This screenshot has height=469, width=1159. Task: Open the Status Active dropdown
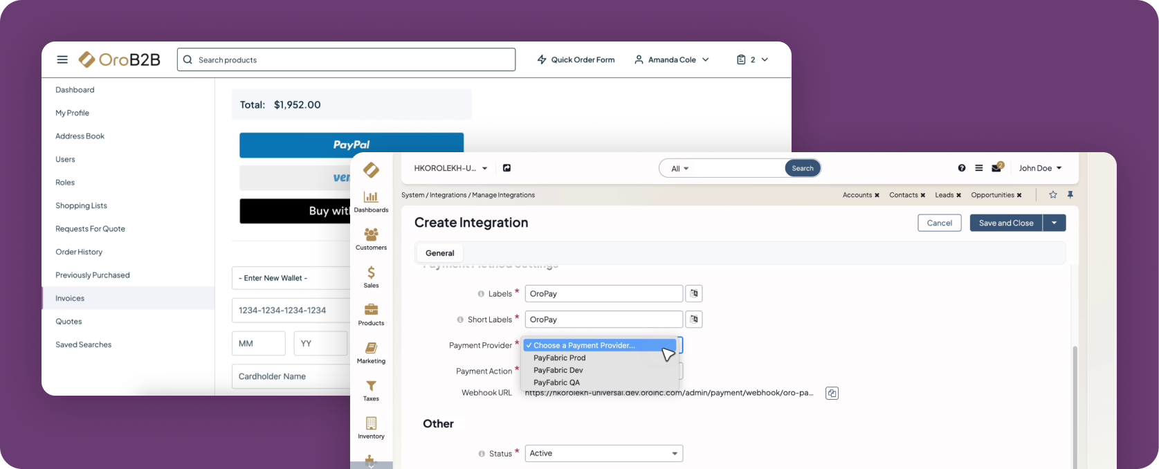(x=604, y=453)
